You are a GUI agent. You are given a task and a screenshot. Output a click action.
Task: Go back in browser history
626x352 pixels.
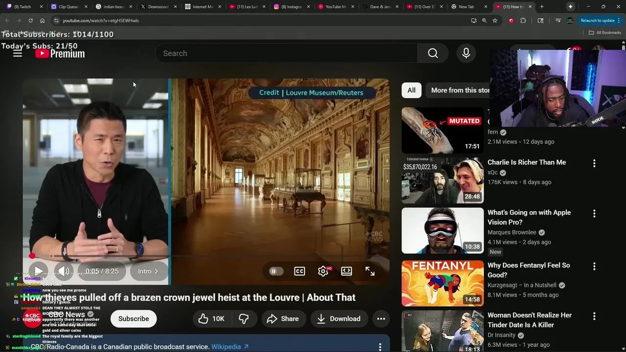coord(7,21)
